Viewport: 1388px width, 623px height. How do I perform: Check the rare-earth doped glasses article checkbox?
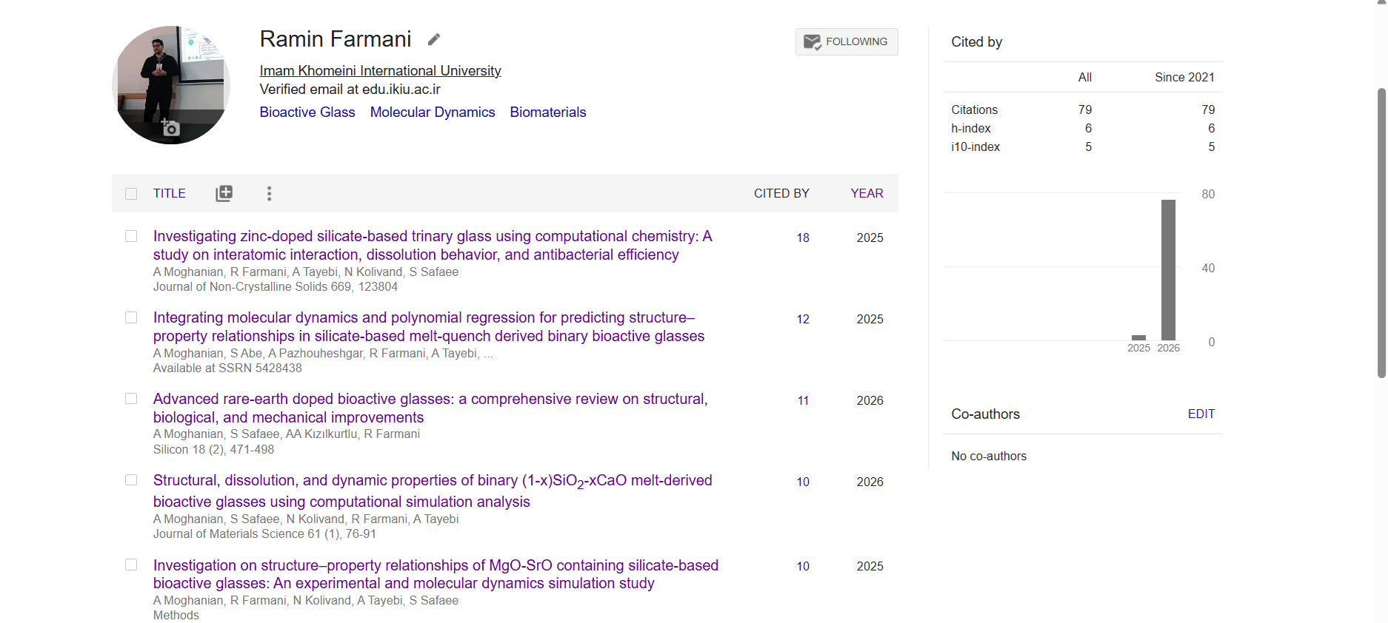(131, 399)
